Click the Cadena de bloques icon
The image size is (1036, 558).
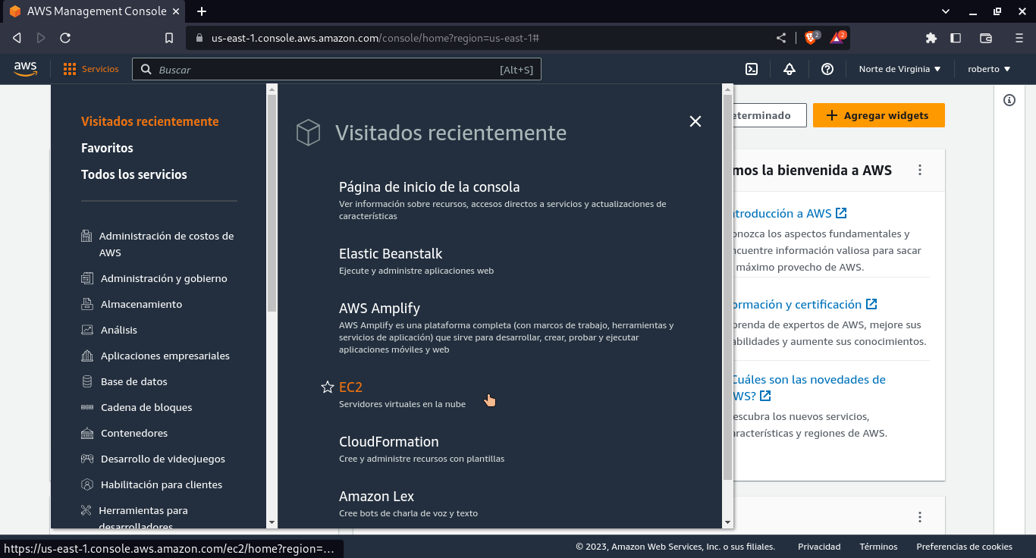tap(86, 407)
